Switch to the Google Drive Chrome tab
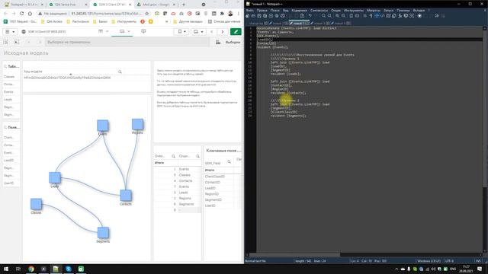The image size is (488, 274). point(156,5)
